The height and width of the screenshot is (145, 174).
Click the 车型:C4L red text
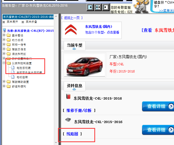117,64
